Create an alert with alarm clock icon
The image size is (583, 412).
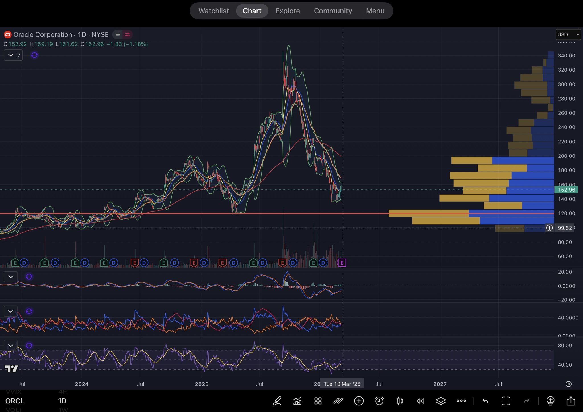click(379, 401)
